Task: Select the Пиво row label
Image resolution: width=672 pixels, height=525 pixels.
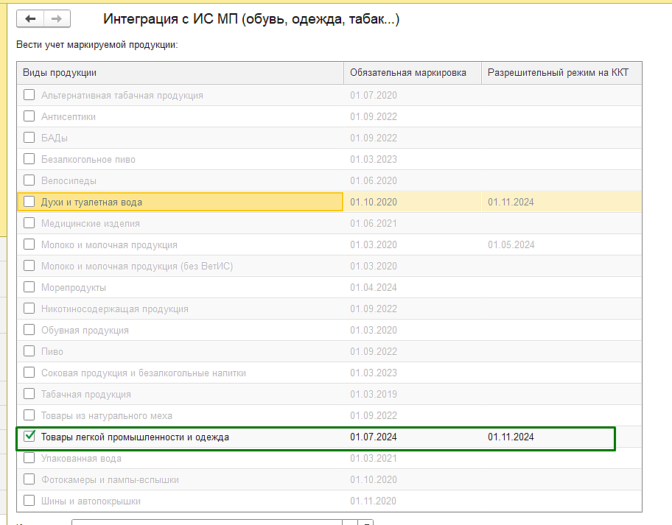Action: (52, 351)
